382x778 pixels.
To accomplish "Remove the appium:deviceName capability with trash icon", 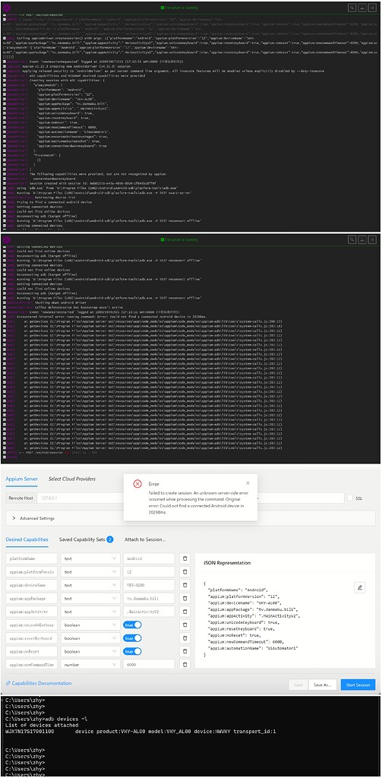I will pos(185,585).
